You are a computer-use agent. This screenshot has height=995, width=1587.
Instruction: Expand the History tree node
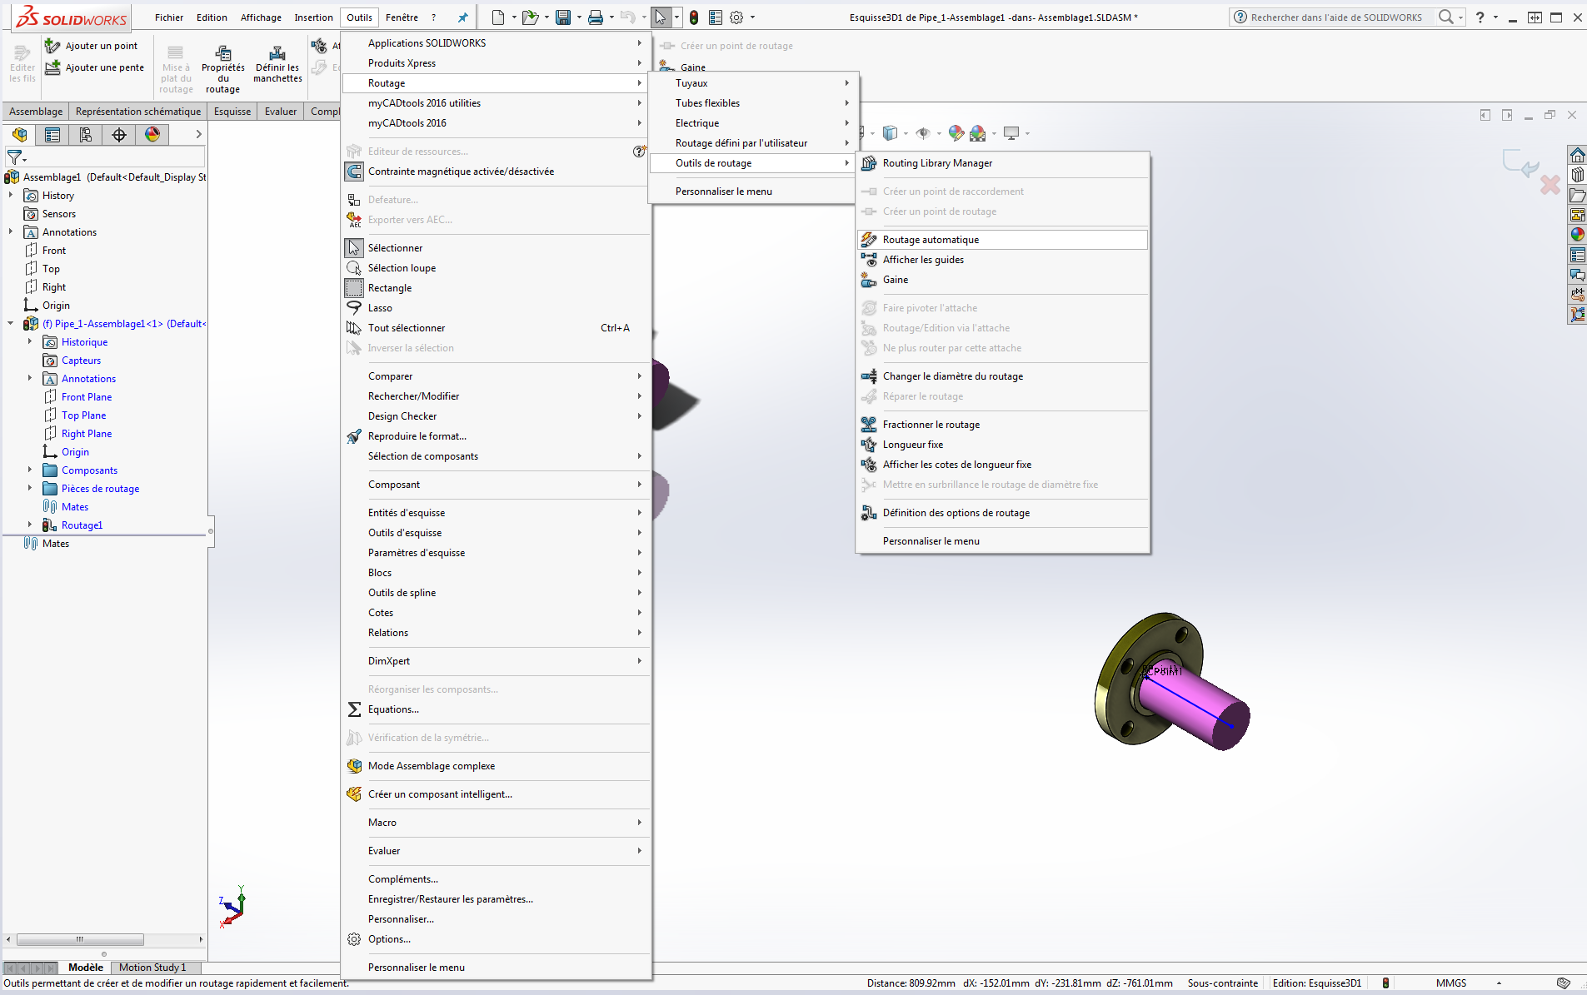click(x=11, y=196)
